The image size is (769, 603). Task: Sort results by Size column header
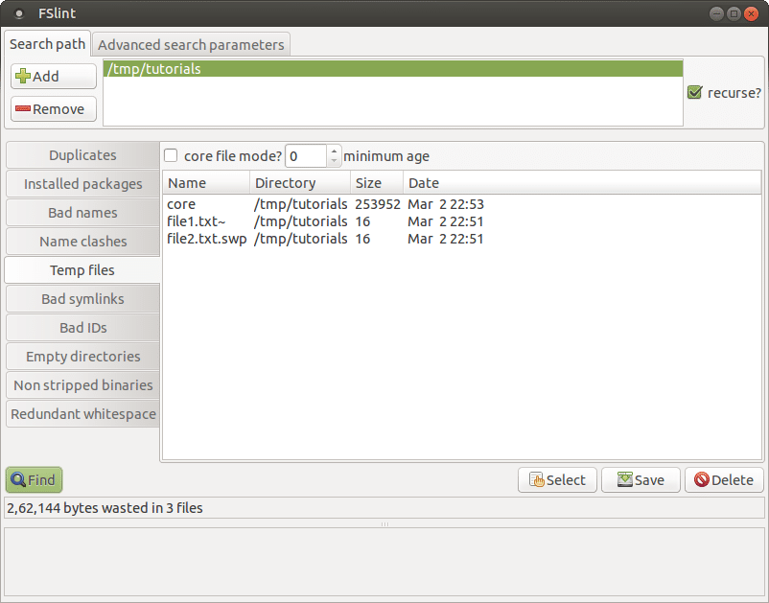pyautogui.click(x=377, y=183)
